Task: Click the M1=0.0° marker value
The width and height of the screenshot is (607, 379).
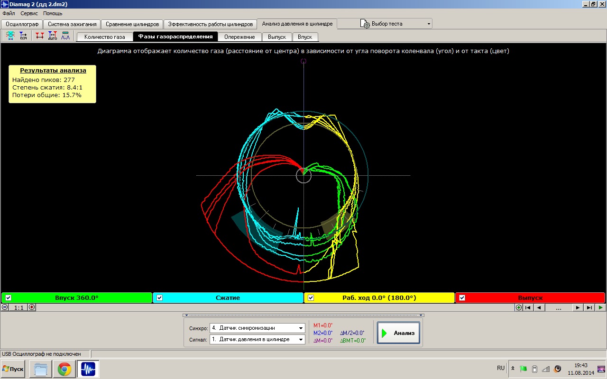Action: pyautogui.click(x=323, y=325)
